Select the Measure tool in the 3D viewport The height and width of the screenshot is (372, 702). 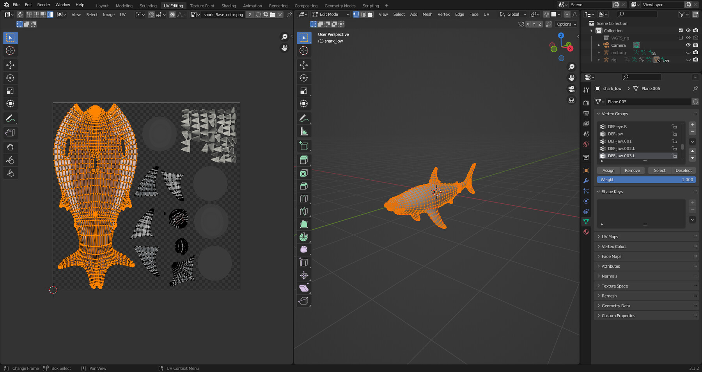tap(304, 131)
